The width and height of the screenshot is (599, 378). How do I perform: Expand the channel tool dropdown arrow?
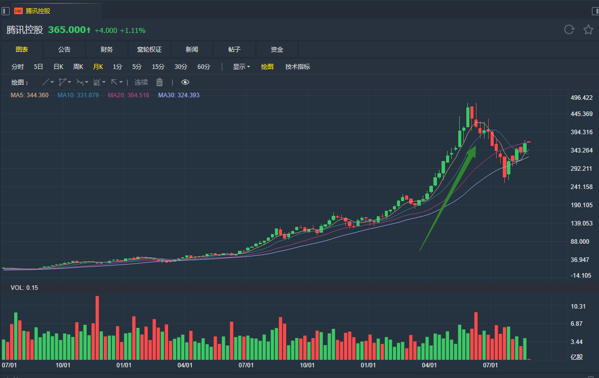click(104, 82)
